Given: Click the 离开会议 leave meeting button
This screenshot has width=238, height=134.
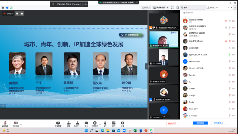Looking at the screenshot, I should (x=172, y=123).
